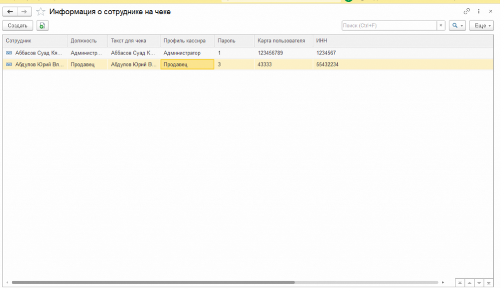
Task: Select highlighted Продавец cashier profile cell
Action: pos(188,64)
